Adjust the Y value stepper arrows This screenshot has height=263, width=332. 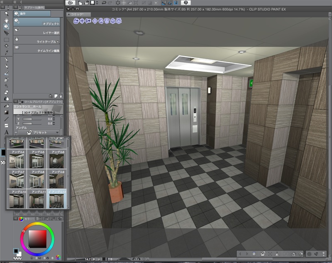[54, 119]
